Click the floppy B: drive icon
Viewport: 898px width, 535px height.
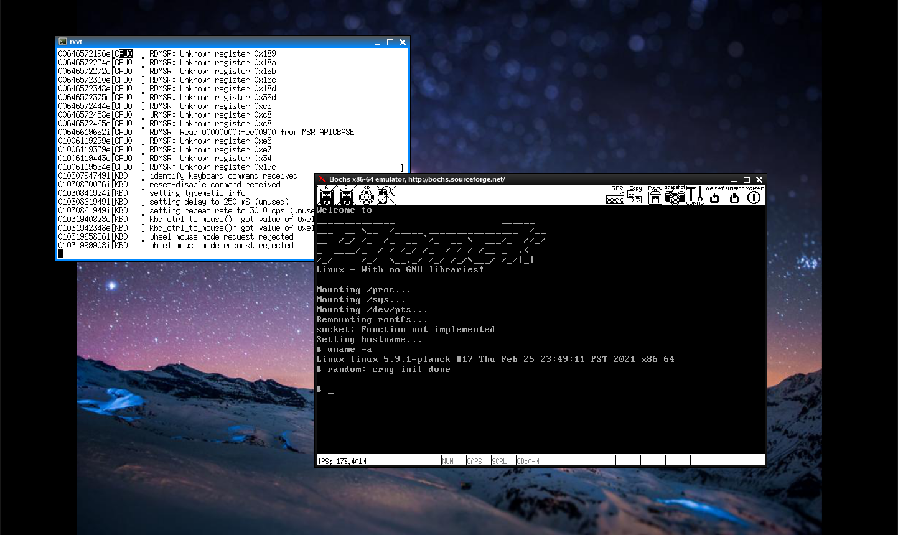tap(347, 196)
